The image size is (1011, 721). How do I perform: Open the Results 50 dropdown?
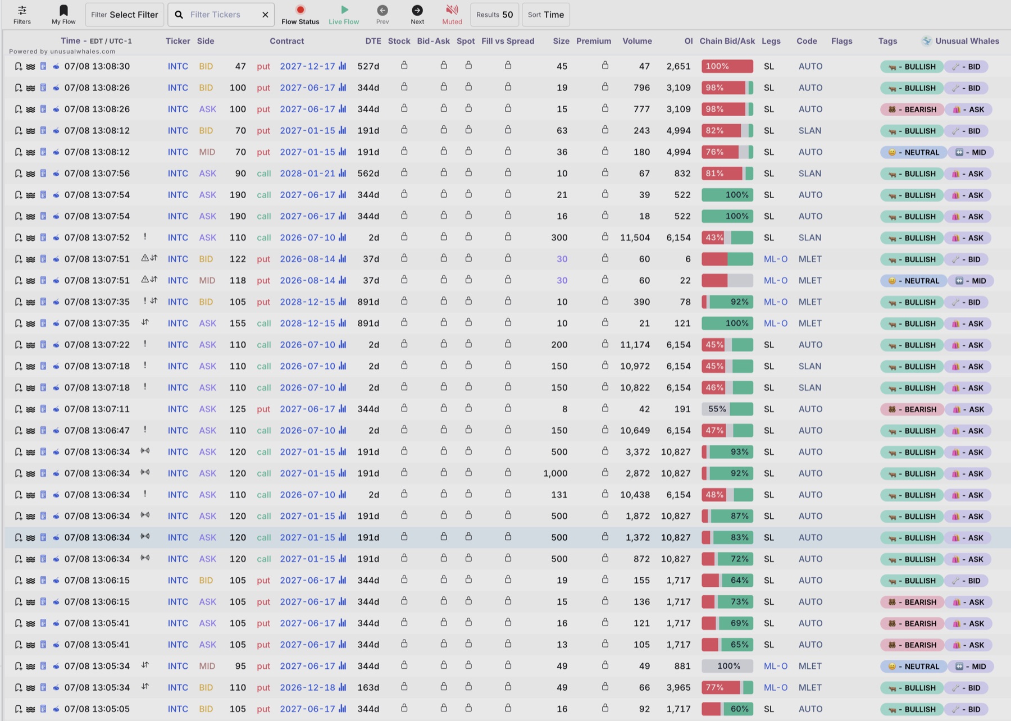(494, 15)
